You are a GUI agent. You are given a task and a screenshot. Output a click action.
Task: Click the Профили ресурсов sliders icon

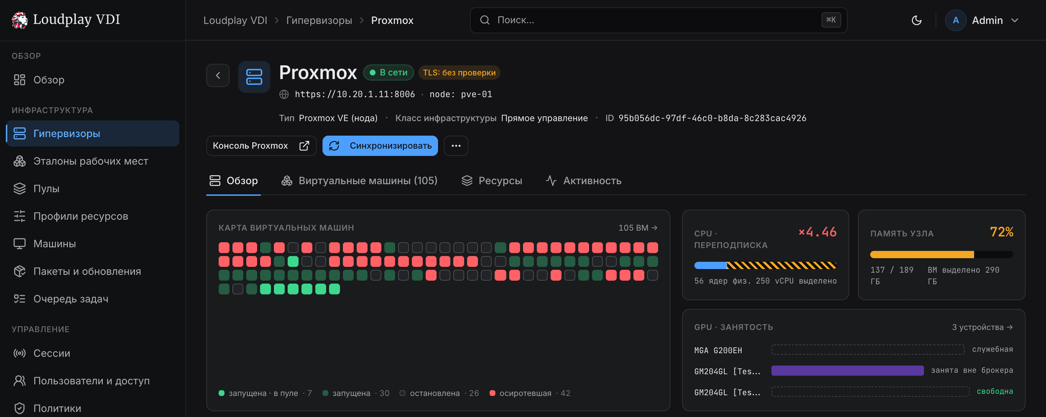(20, 216)
